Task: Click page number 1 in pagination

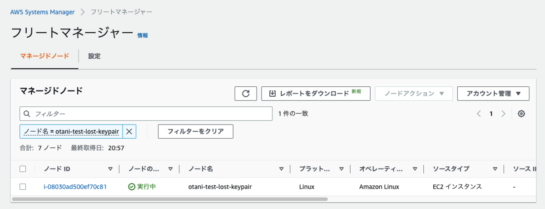Action: (x=491, y=114)
